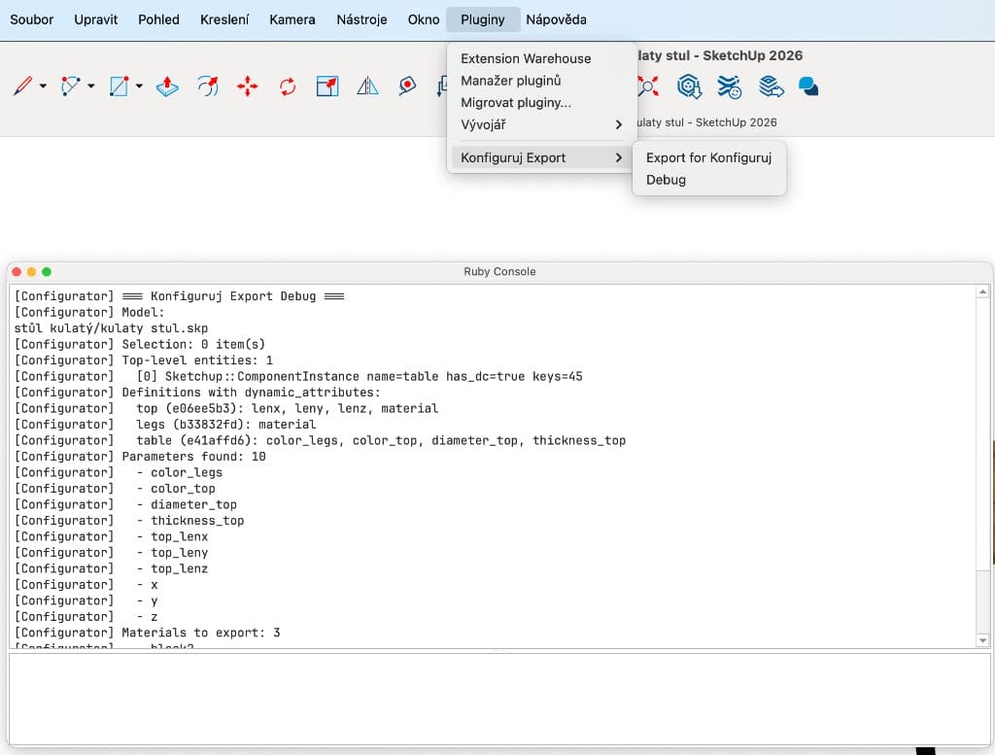Expand the Konfiguruj Export submenu
The height and width of the screenshot is (755, 995).
point(542,157)
